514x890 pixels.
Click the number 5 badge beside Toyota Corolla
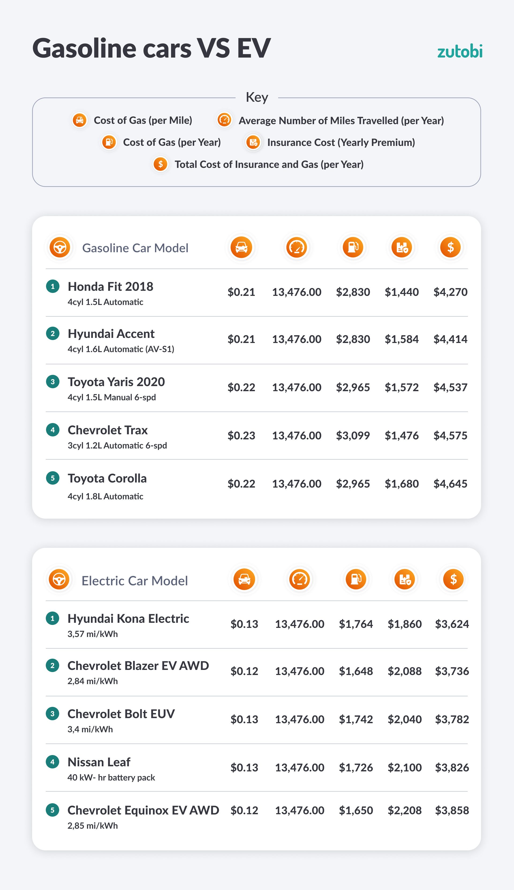tap(52, 478)
